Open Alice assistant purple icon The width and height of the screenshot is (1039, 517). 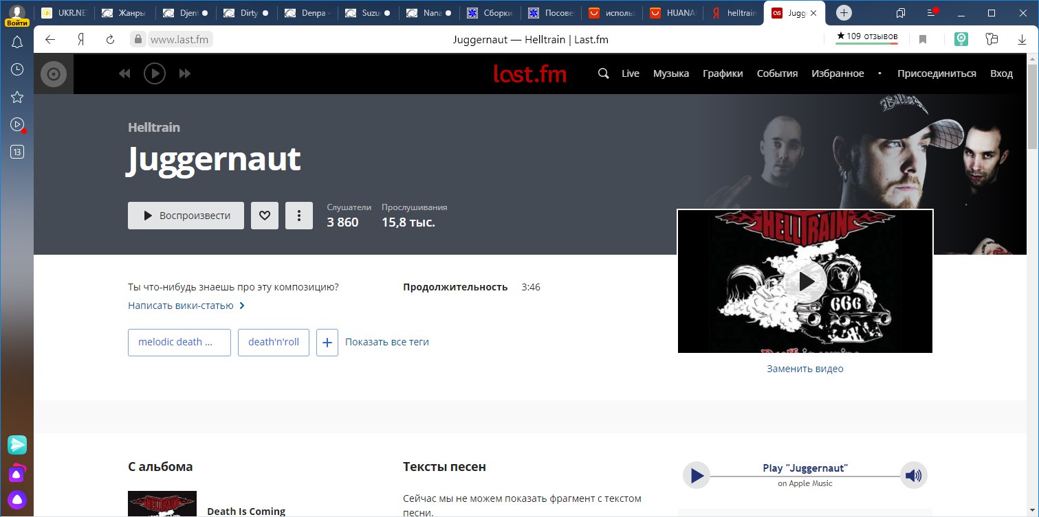(17, 499)
